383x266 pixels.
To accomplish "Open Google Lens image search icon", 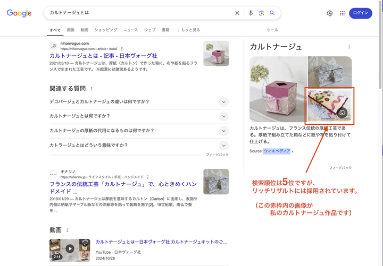I will coord(261,13).
